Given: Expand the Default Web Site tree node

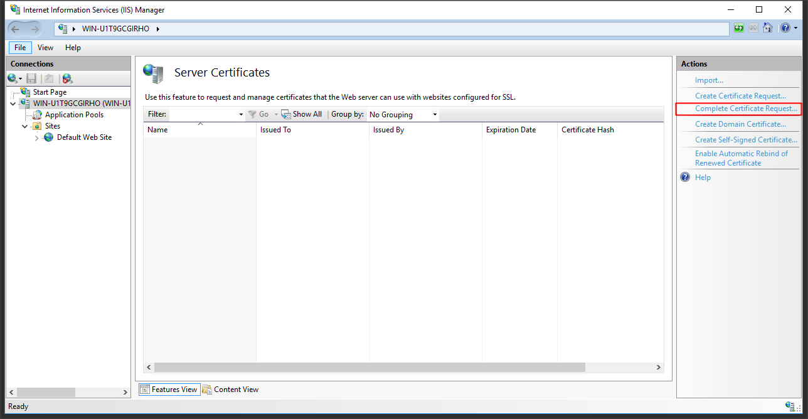Looking at the screenshot, I should [x=37, y=137].
